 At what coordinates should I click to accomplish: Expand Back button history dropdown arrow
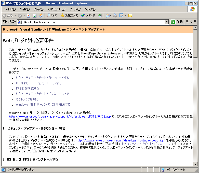coord(15,16)
